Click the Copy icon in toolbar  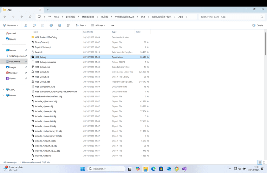point(34,25)
